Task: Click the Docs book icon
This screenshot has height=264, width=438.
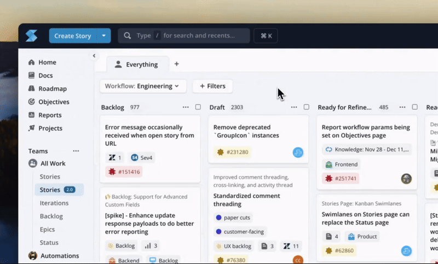Action: click(x=31, y=75)
